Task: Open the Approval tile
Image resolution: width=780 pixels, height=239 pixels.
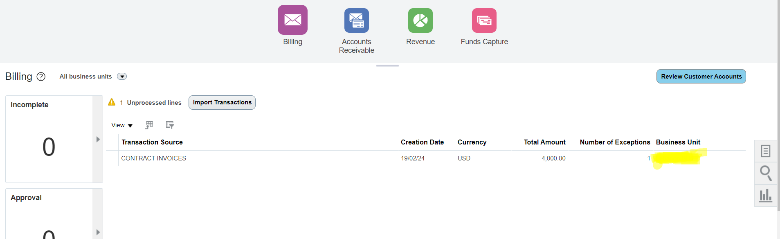Action: (x=49, y=214)
